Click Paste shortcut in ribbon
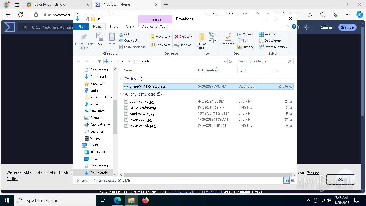This screenshot has height=206, width=366. (132, 47)
